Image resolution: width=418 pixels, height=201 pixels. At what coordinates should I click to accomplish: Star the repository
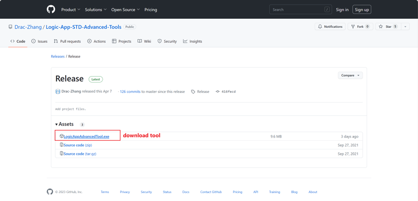(388, 27)
